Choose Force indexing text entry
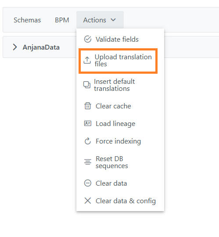This screenshot has height=237, width=219. tap(118, 141)
